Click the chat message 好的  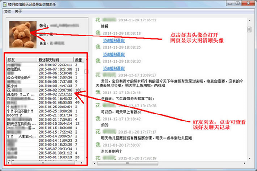click(104, 125)
